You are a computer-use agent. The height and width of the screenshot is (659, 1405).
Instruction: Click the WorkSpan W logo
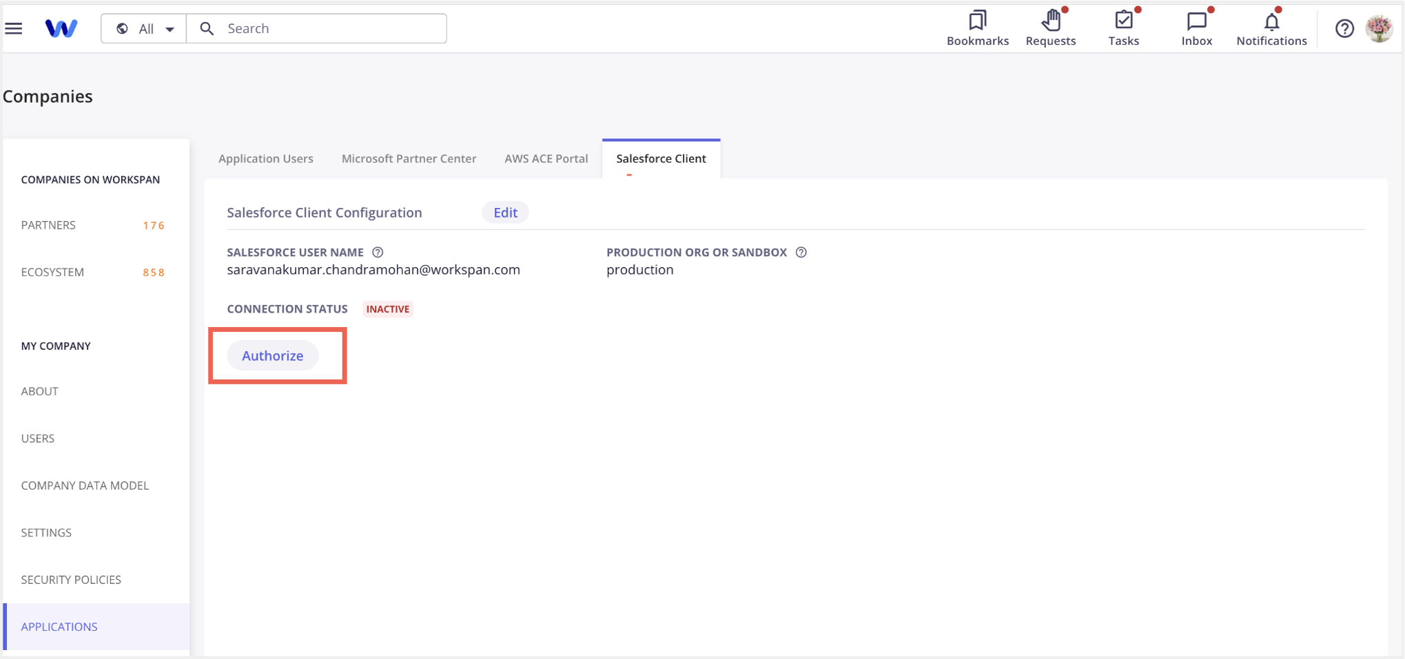click(x=61, y=28)
